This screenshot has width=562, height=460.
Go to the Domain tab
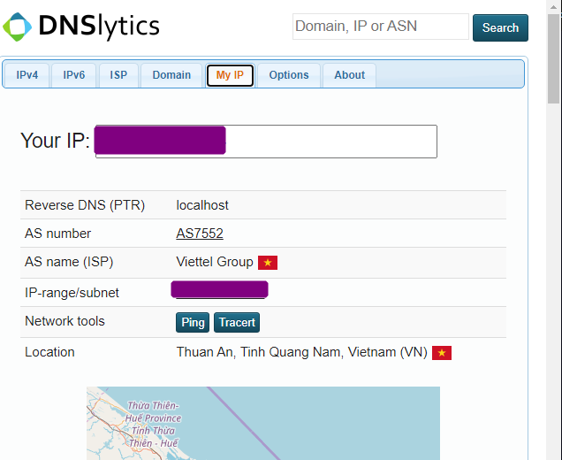click(171, 75)
